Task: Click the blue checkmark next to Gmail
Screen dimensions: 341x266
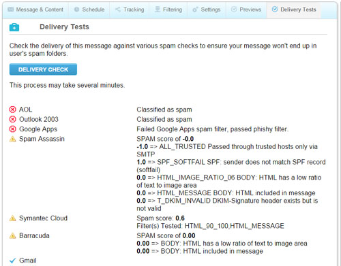Action: (x=13, y=261)
